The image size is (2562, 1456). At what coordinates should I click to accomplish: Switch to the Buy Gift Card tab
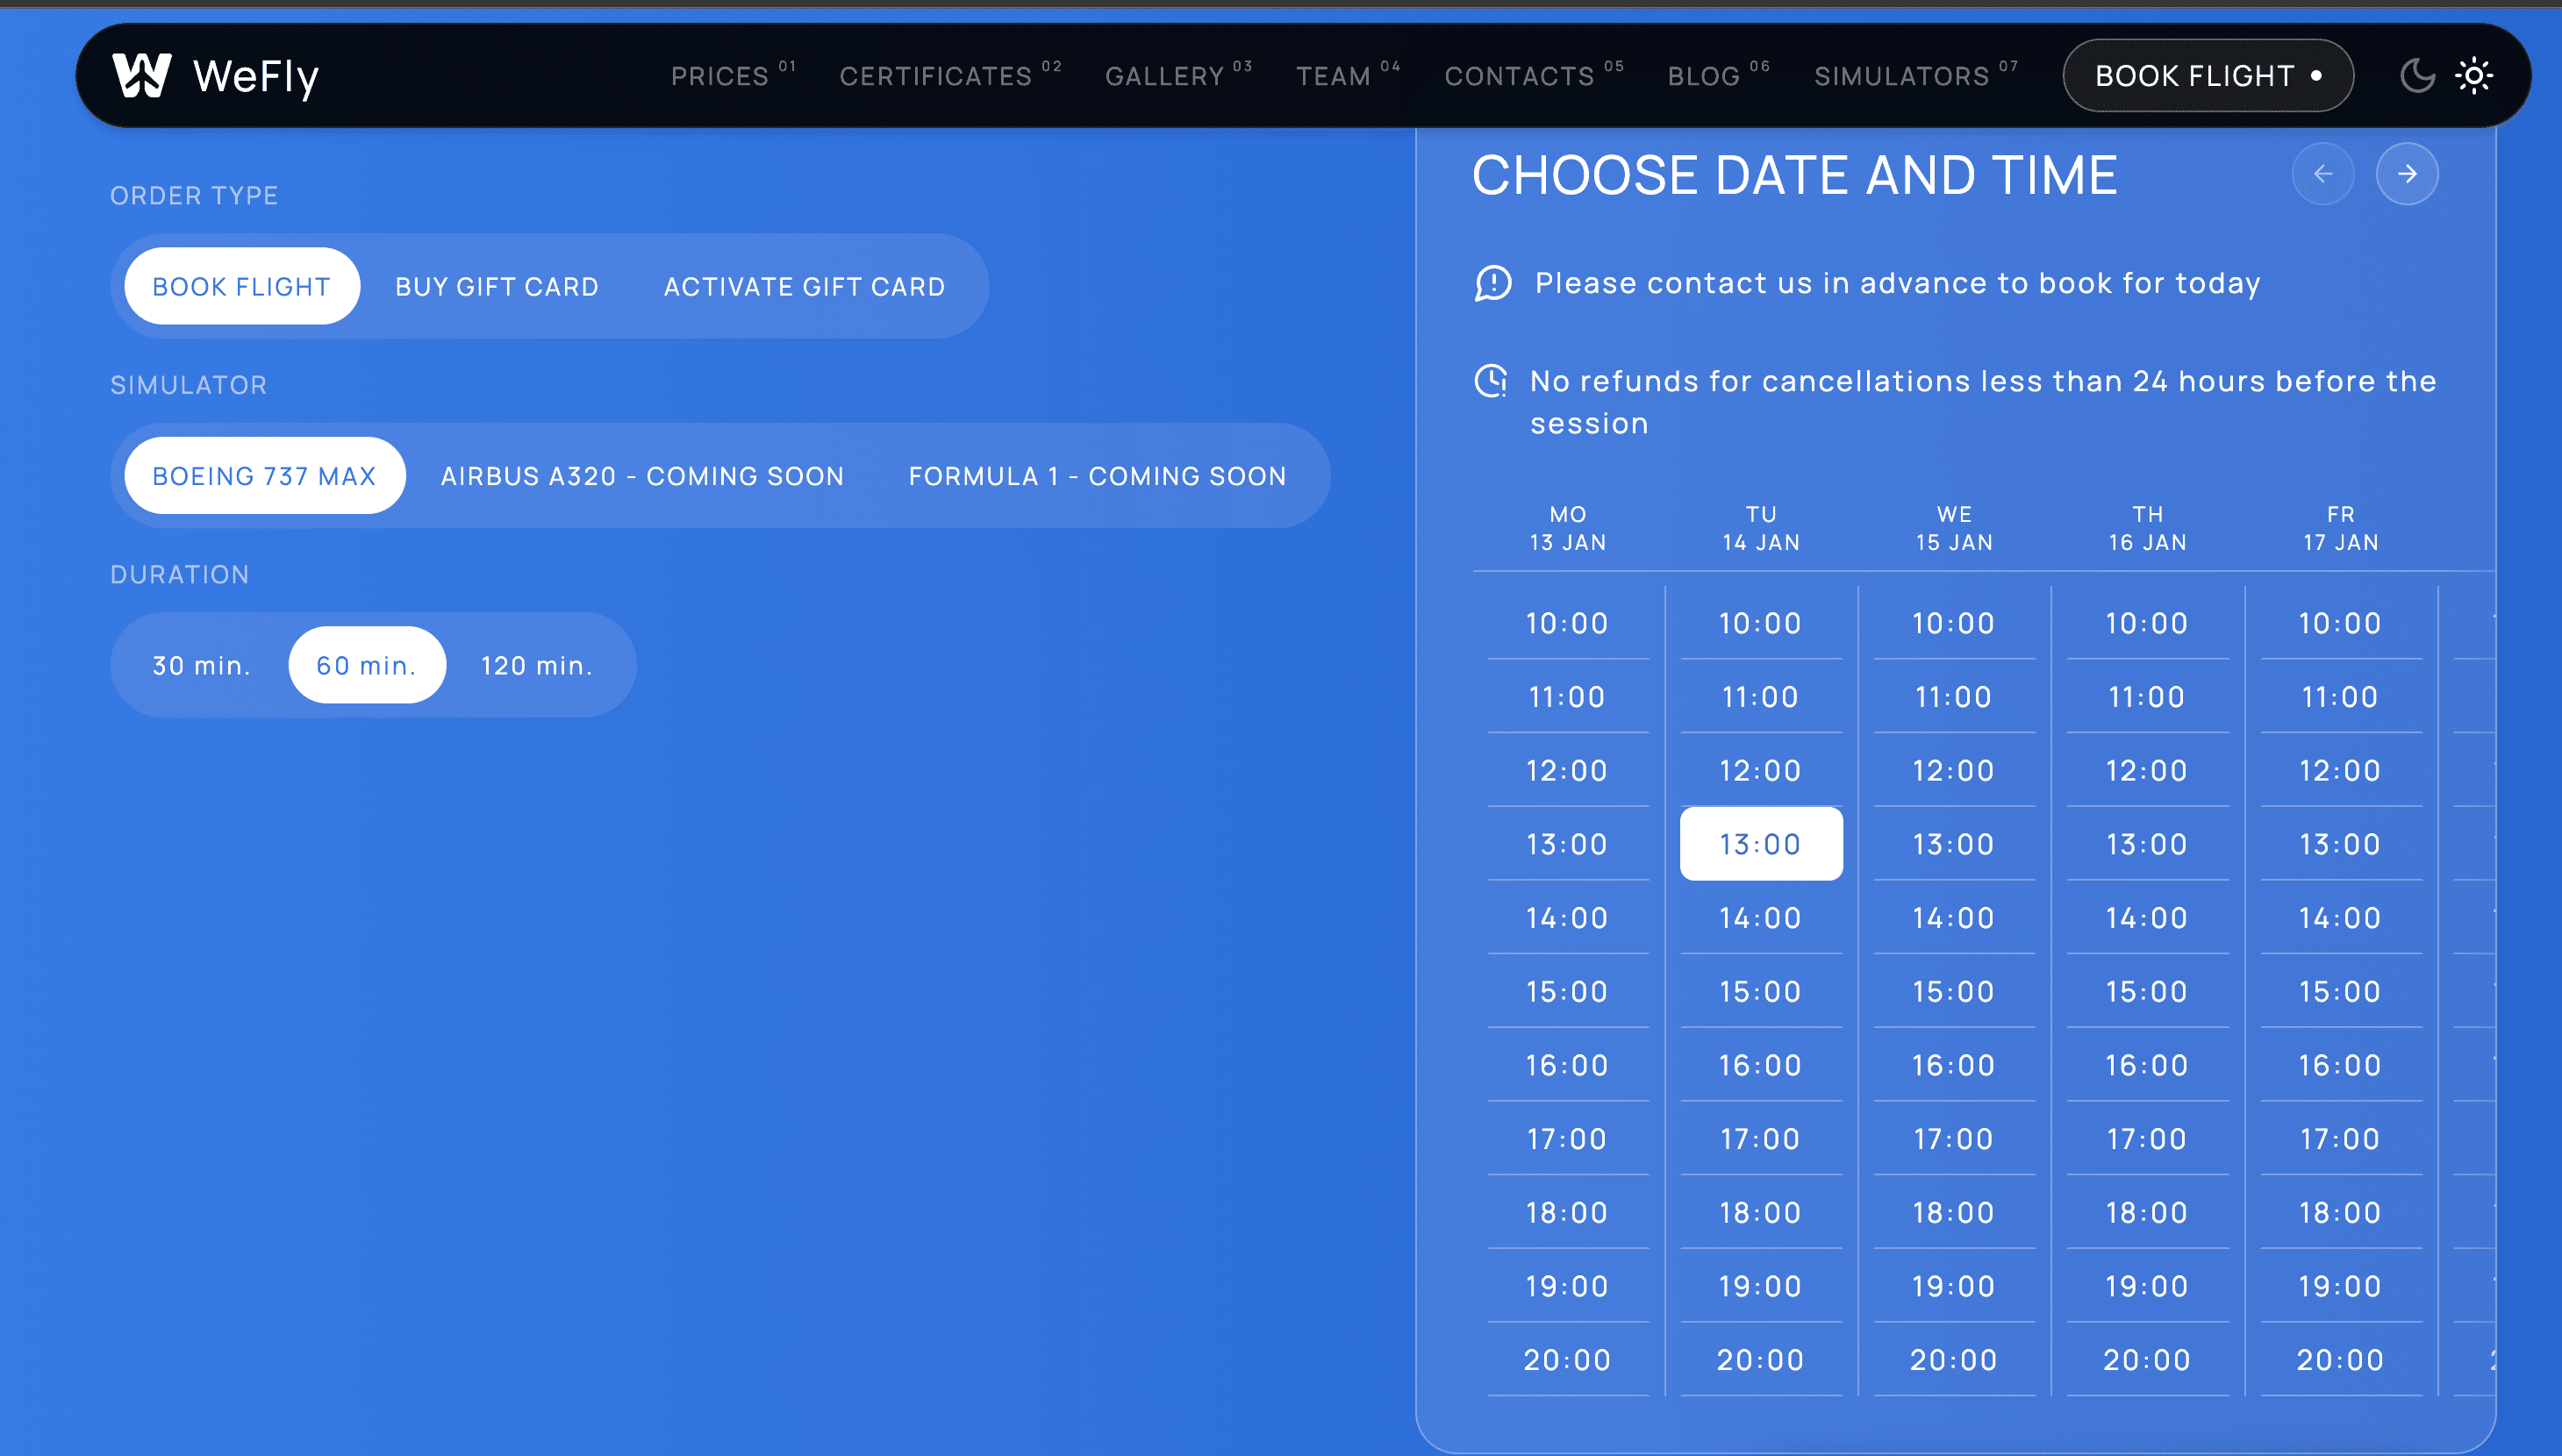click(495, 286)
